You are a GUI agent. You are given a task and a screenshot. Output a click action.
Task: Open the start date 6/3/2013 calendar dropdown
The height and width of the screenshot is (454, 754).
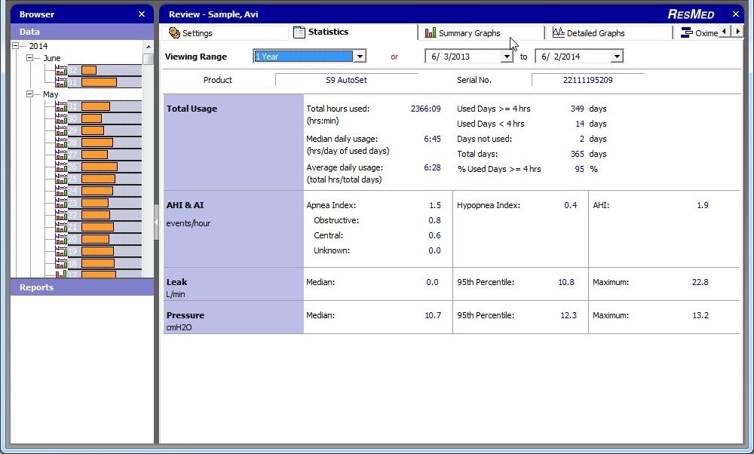pos(507,57)
